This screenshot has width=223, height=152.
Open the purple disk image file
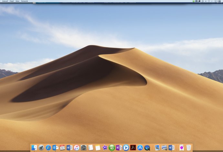point(182,147)
